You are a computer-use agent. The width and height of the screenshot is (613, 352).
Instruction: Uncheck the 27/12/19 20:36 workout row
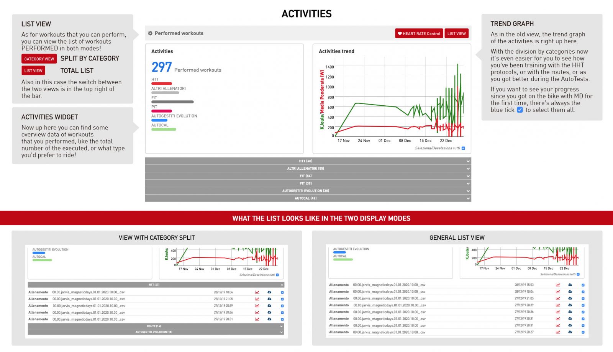pos(282,313)
